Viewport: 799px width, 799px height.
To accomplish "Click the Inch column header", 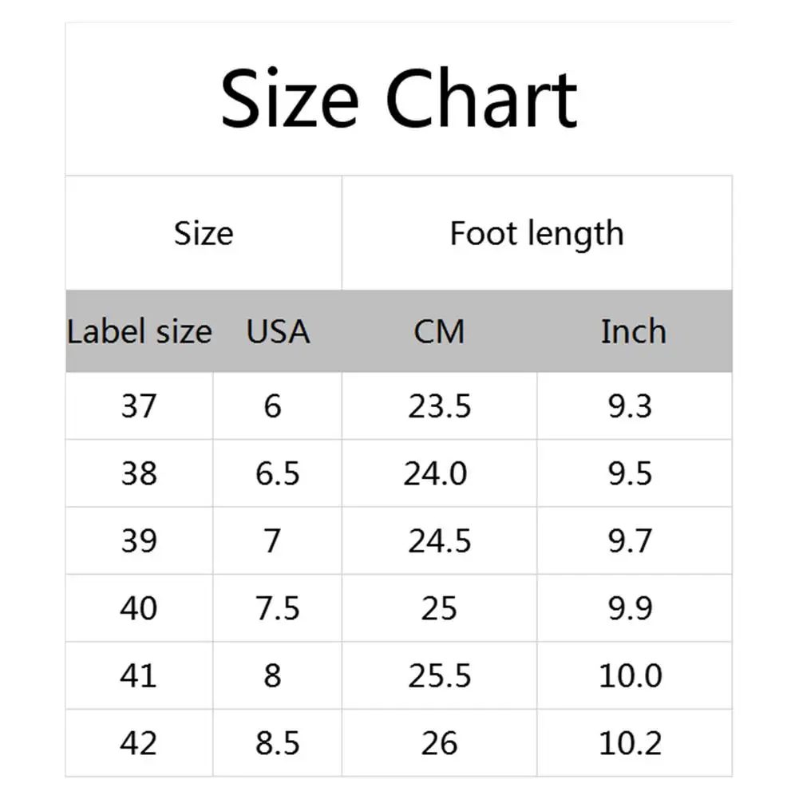I will pos(633,331).
